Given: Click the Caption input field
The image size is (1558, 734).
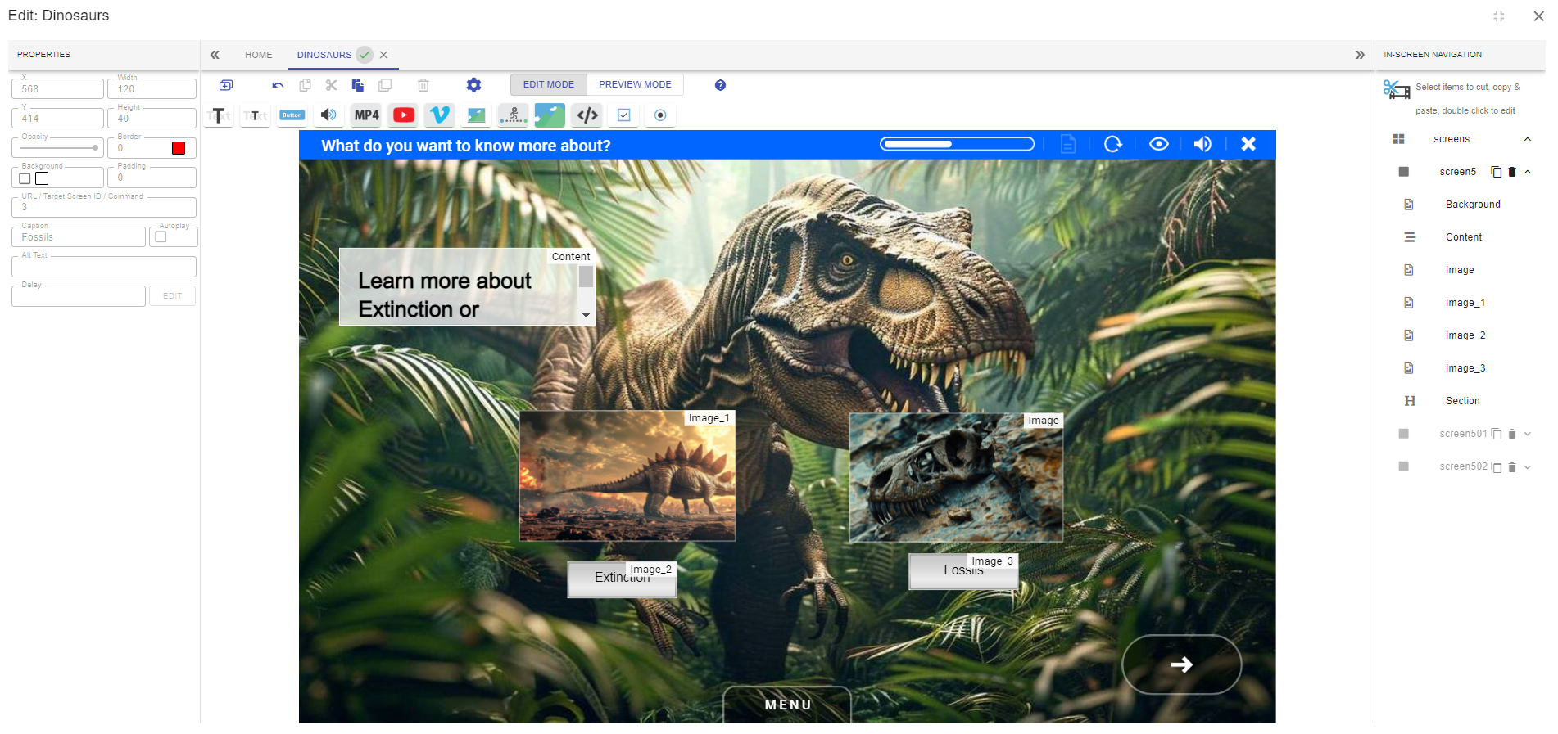Looking at the screenshot, I should pyautogui.click(x=79, y=237).
